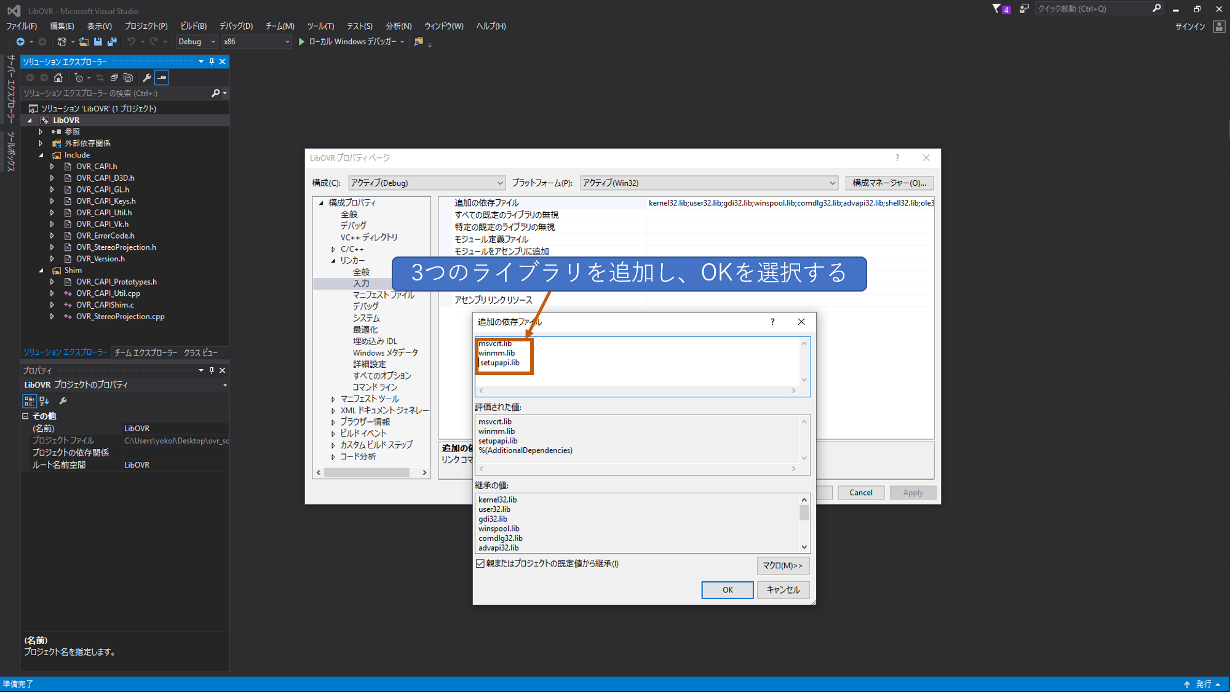The image size is (1230, 692).
Task: Click the notifications flag icon
Action: click(997, 9)
